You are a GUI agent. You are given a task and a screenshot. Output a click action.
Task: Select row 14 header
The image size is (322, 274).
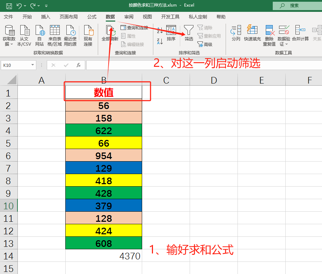click(x=9, y=256)
